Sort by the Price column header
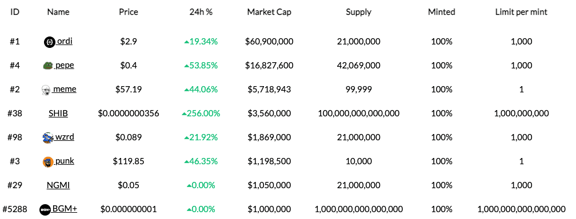 point(128,12)
